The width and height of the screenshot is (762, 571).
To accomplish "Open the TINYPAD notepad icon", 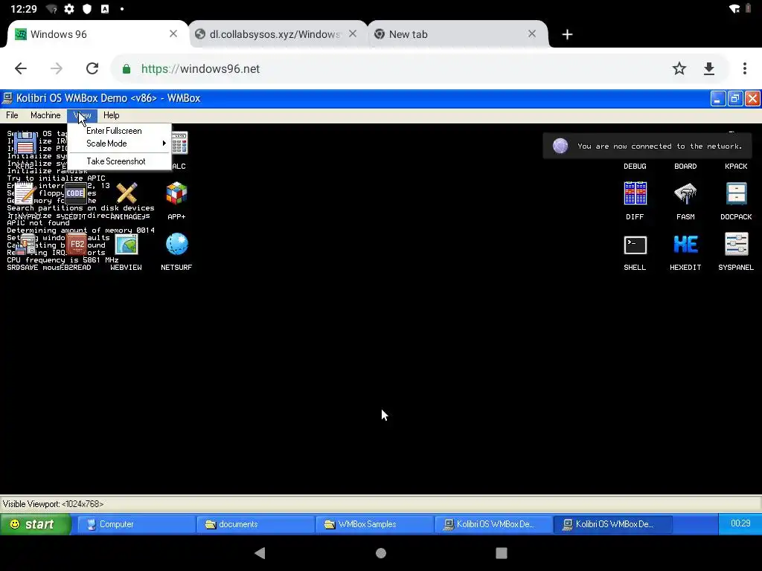I will point(25,193).
